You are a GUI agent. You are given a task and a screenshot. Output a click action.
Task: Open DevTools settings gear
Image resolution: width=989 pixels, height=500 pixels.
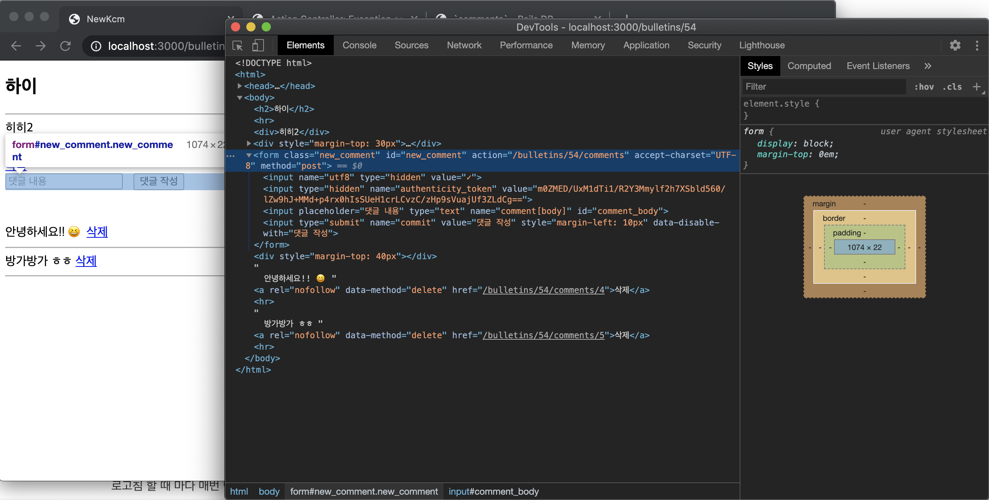click(x=955, y=45)
